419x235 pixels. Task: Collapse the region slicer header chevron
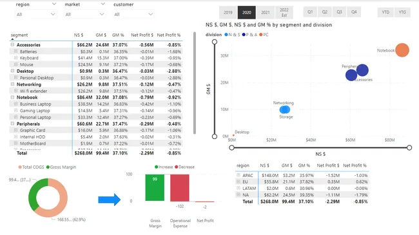[54, 4]
